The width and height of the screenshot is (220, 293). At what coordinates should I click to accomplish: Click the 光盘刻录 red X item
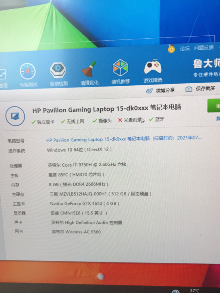[x=130, y=120]
